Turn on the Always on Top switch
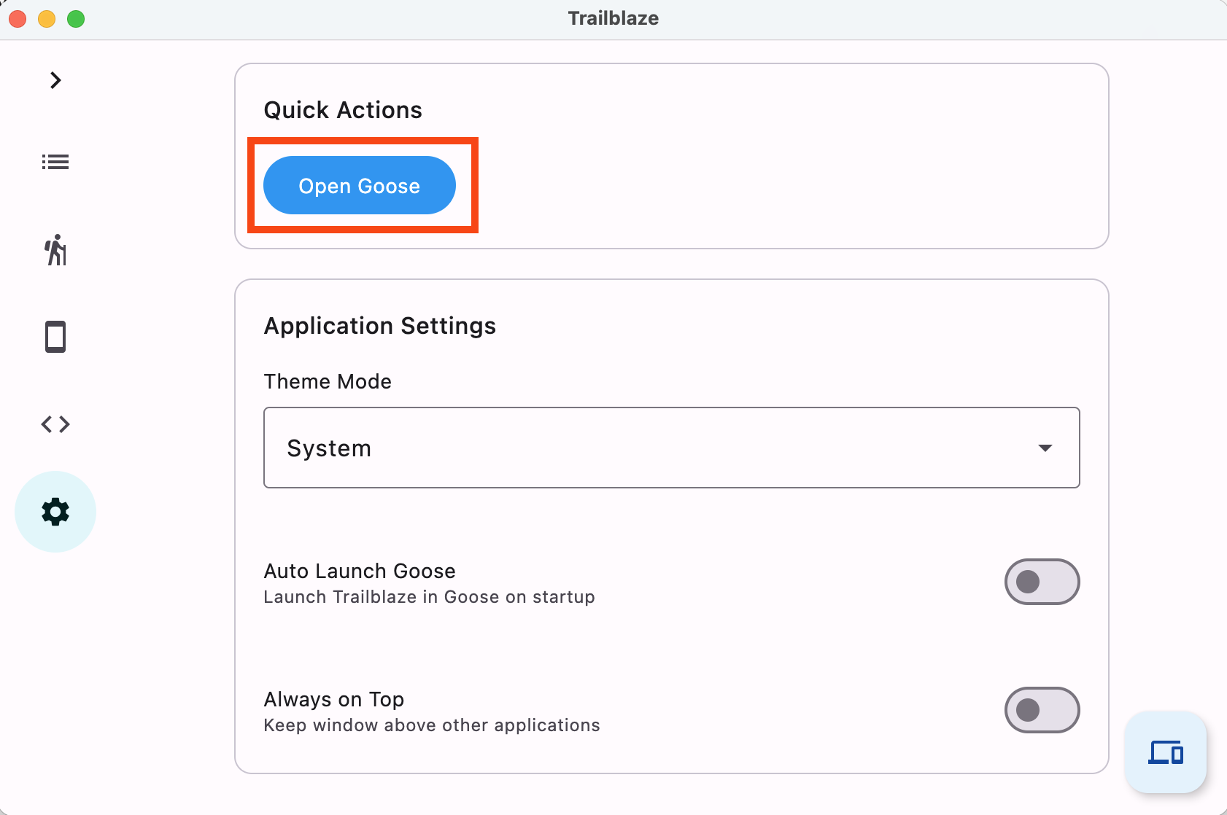The image size is (1227, 815). (1042, 710)
